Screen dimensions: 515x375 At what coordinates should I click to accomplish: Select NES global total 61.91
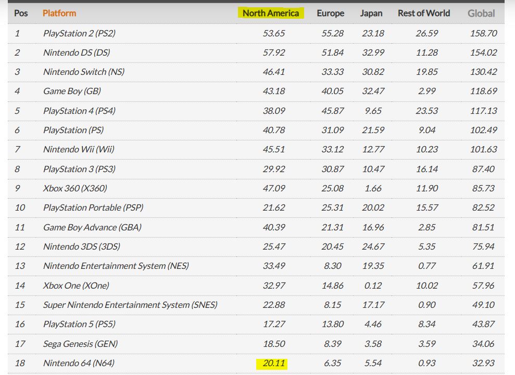(483, 266)
